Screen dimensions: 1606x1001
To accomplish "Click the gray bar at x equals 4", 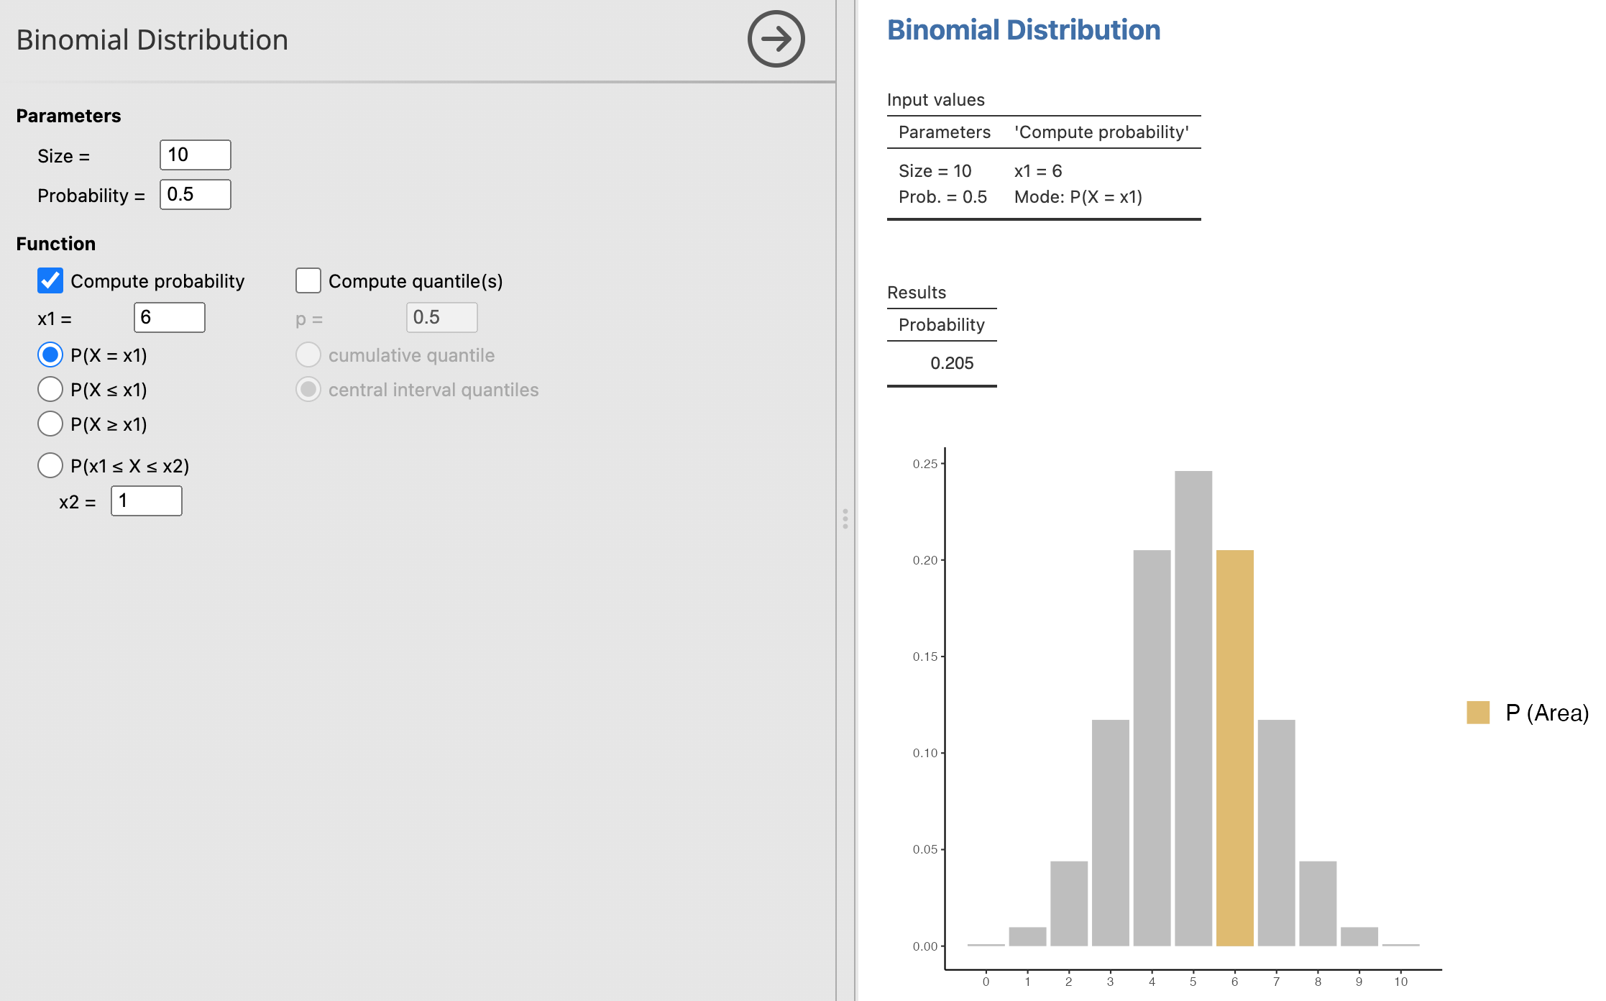I will pyautogui.click(x=1152, y=748).
